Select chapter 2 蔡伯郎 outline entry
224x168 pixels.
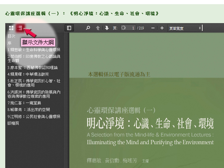(34, 58)
